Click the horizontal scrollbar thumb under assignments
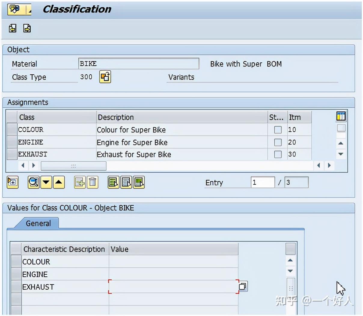Screen dimensions: 363x316 [x=73, y=165]
